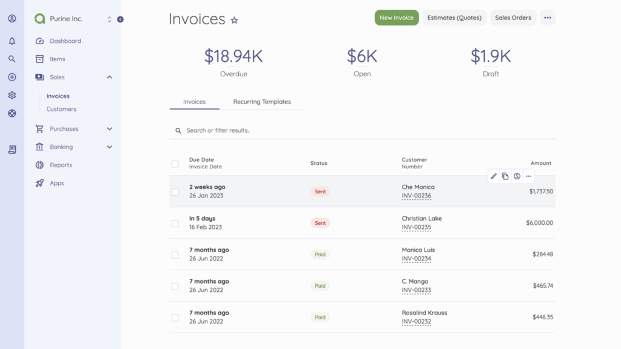
Task: Switch to the Recurring Templates tab
Action: [x=262, y=102]
